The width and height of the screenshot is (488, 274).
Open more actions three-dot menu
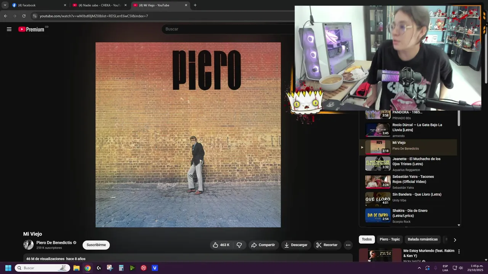coord(348,245)
